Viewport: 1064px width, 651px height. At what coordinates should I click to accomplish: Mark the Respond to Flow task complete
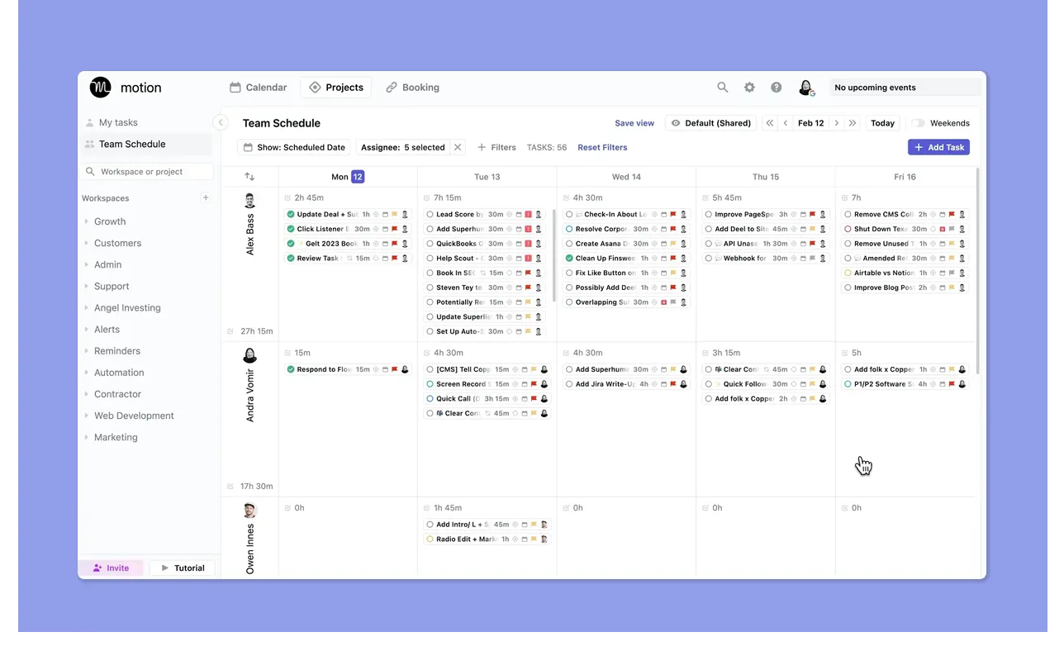[289, 369]
